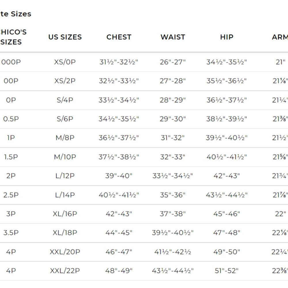
Task: Click the US SIZES column header
Action: [x=65, y=37]
